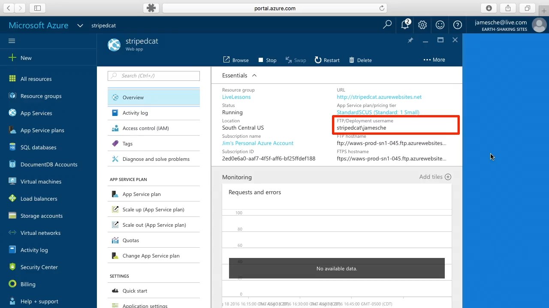Expand the breadcrumb dropdown next to Microsoft Azure
This screenshot has width=549, height=308.
click(x=80, y=25)
